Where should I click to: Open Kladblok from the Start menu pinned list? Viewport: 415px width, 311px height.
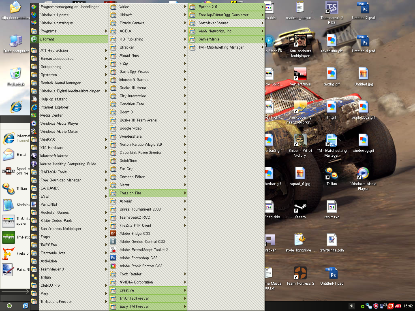[x=15, y=204]
